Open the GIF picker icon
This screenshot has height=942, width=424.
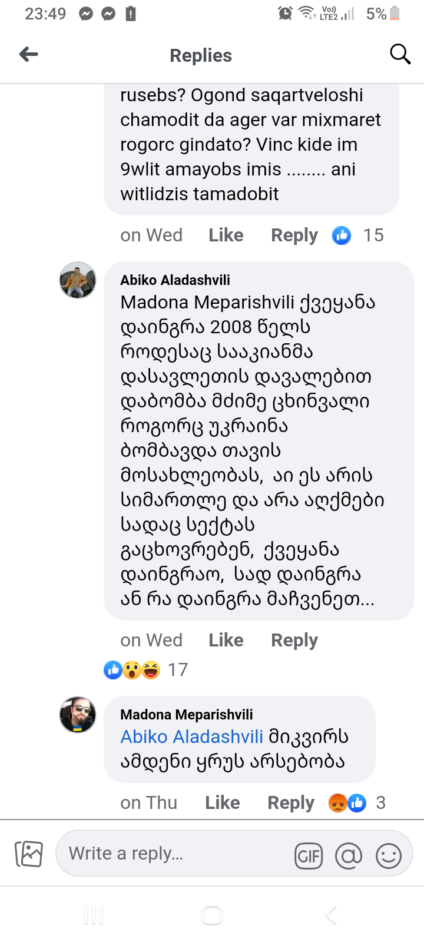coord(309,855)
